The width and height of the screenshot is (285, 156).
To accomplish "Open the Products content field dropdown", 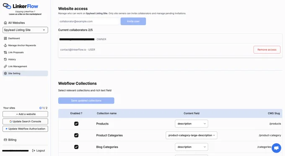I will coord(192,124).
